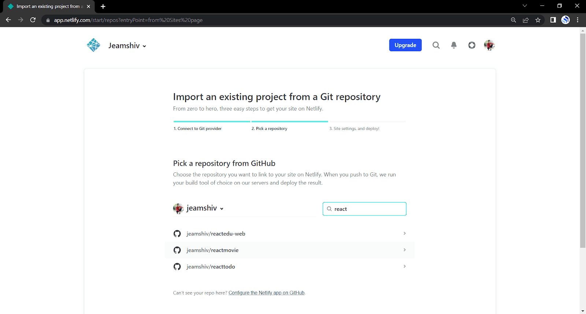Click the share page icon in address bar
The width and height of the screenshot is (586, 314).
[x=526, y=20]
